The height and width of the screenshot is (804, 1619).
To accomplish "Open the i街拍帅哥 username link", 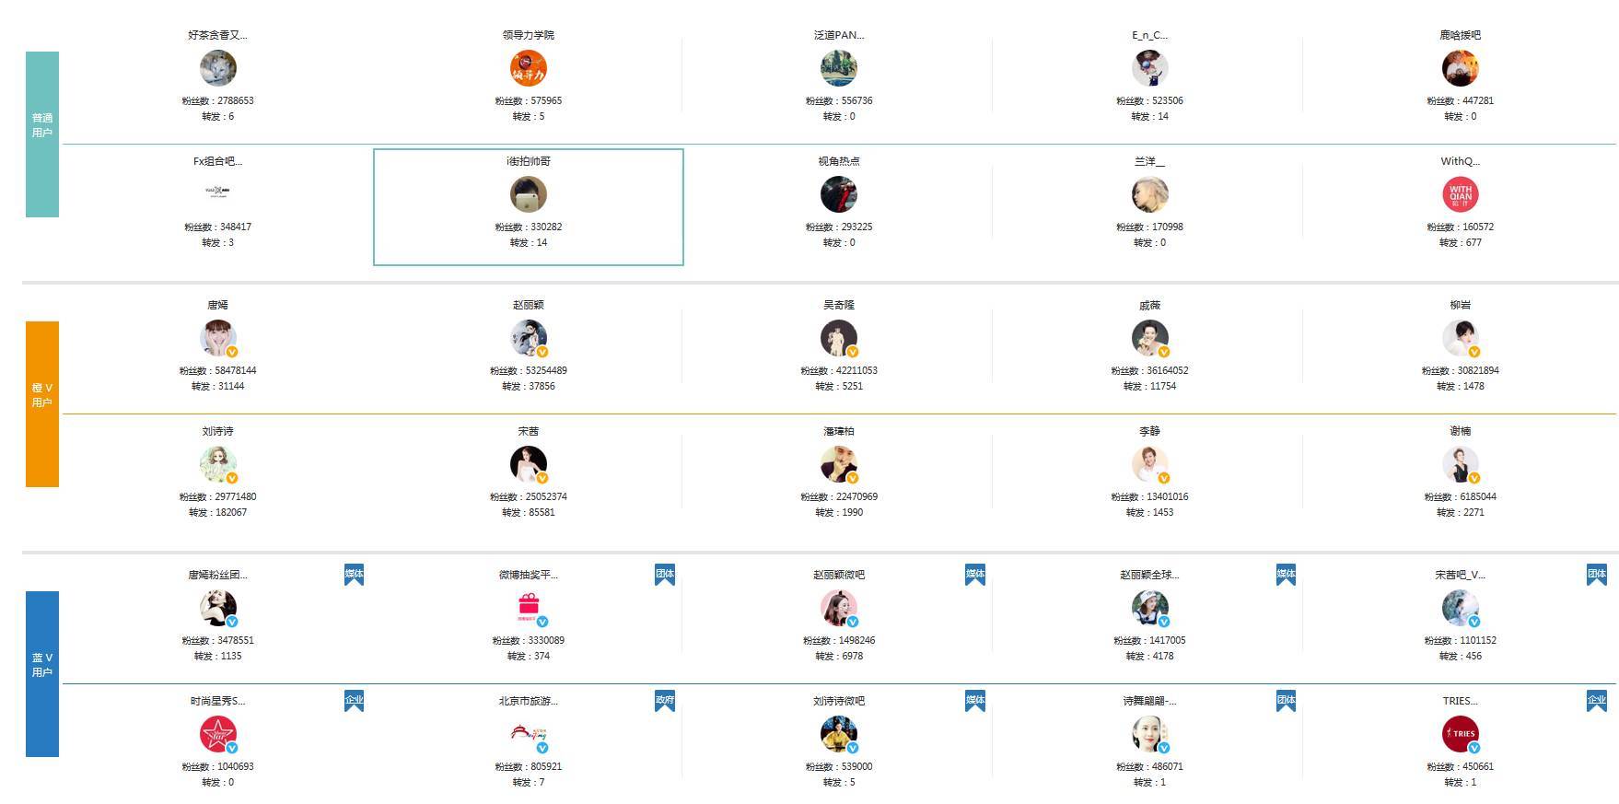I will tap(528, 161).
